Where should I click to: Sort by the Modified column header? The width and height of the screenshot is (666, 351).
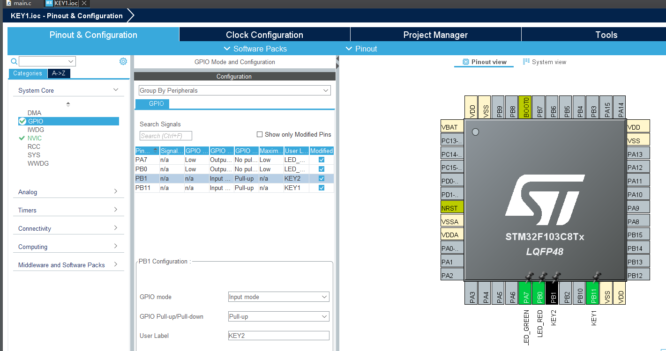pyautogui.click(x=322, y=151)
